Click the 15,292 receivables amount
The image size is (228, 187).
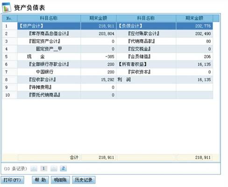coord(107,79)
